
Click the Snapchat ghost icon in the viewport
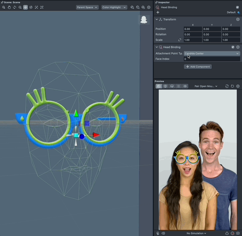tap(144, 20)
